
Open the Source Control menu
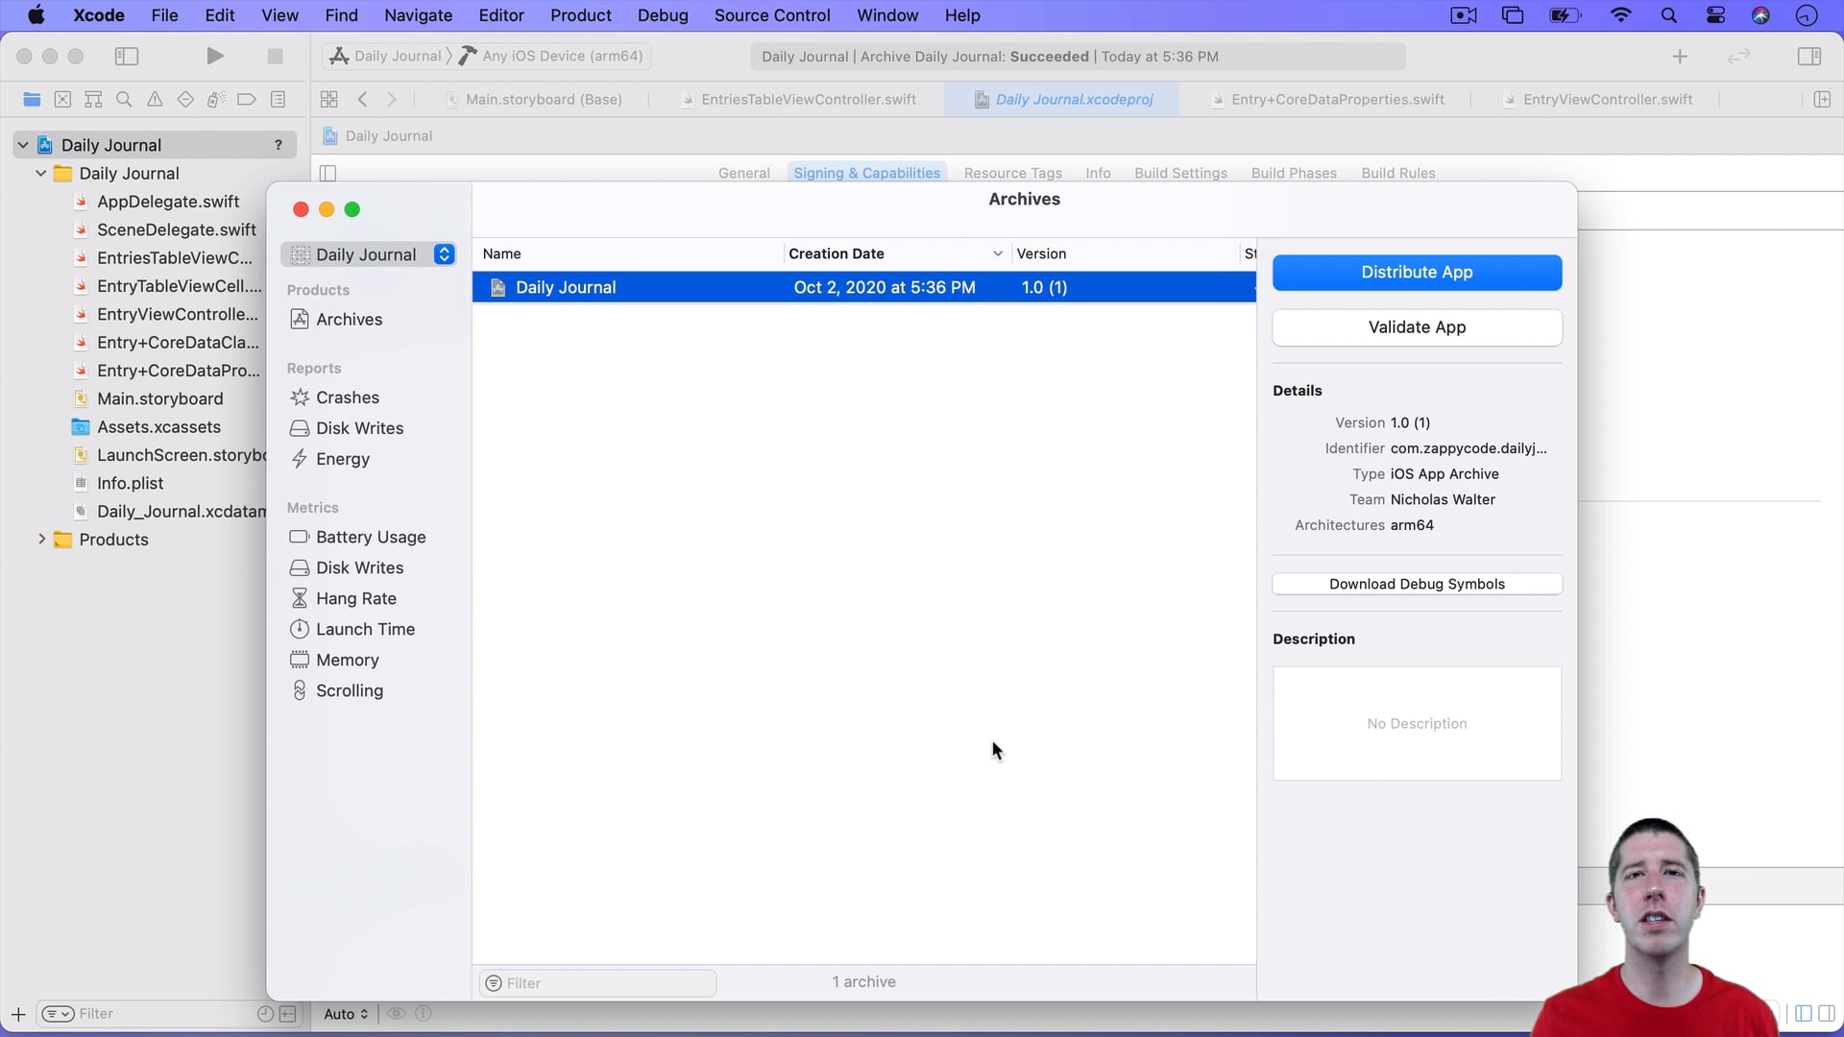[x=772, y=15]
